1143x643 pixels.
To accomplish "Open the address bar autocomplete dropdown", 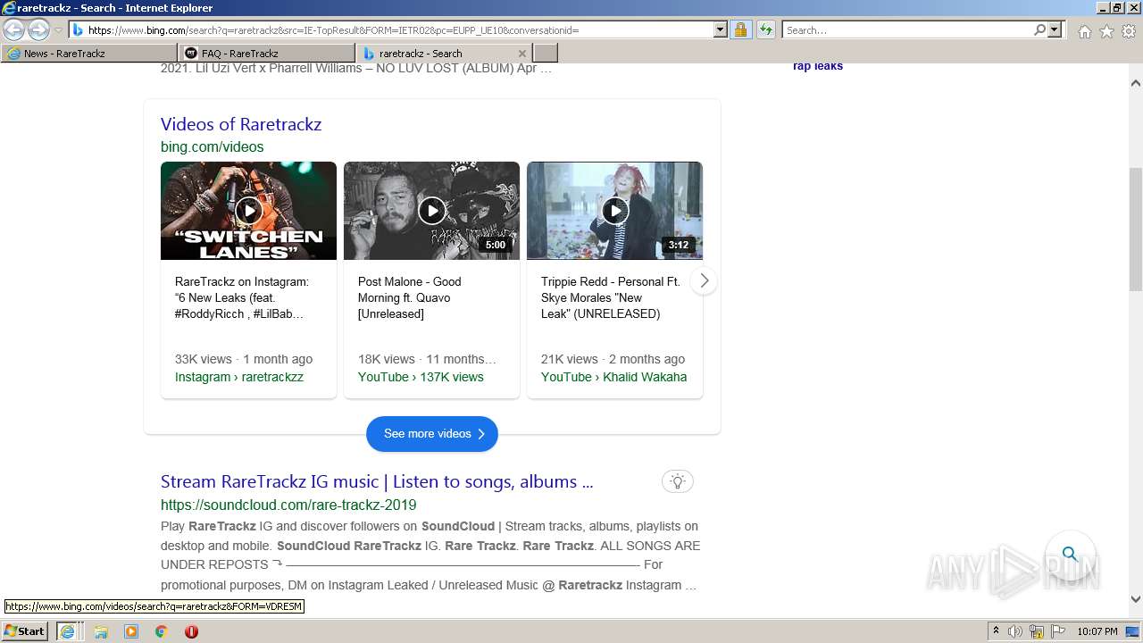I will 721,29.
